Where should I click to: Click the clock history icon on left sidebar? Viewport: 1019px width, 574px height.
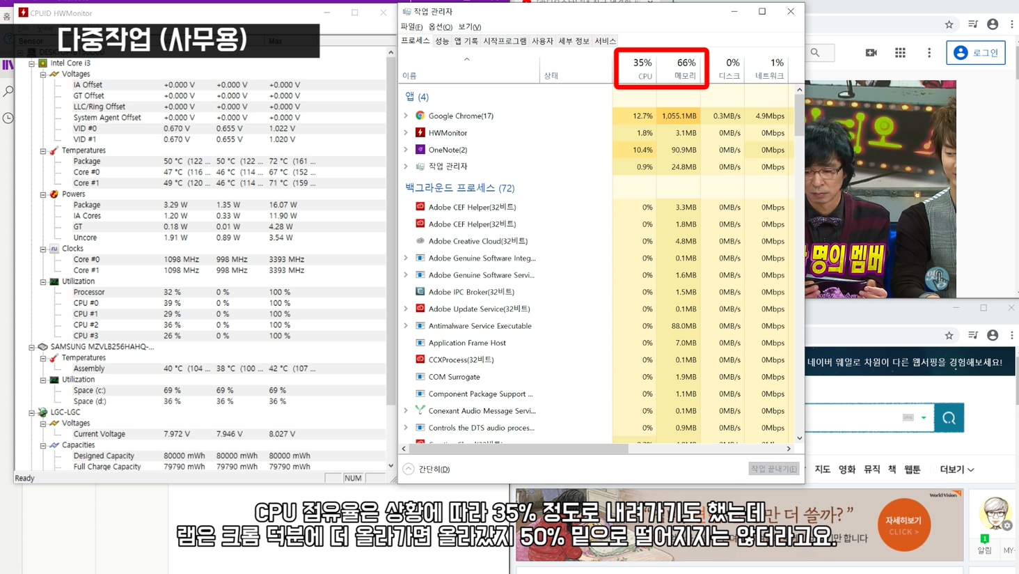tap(8, 118)
